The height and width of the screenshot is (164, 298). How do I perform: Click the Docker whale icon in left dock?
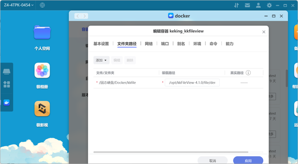(7, 102)
